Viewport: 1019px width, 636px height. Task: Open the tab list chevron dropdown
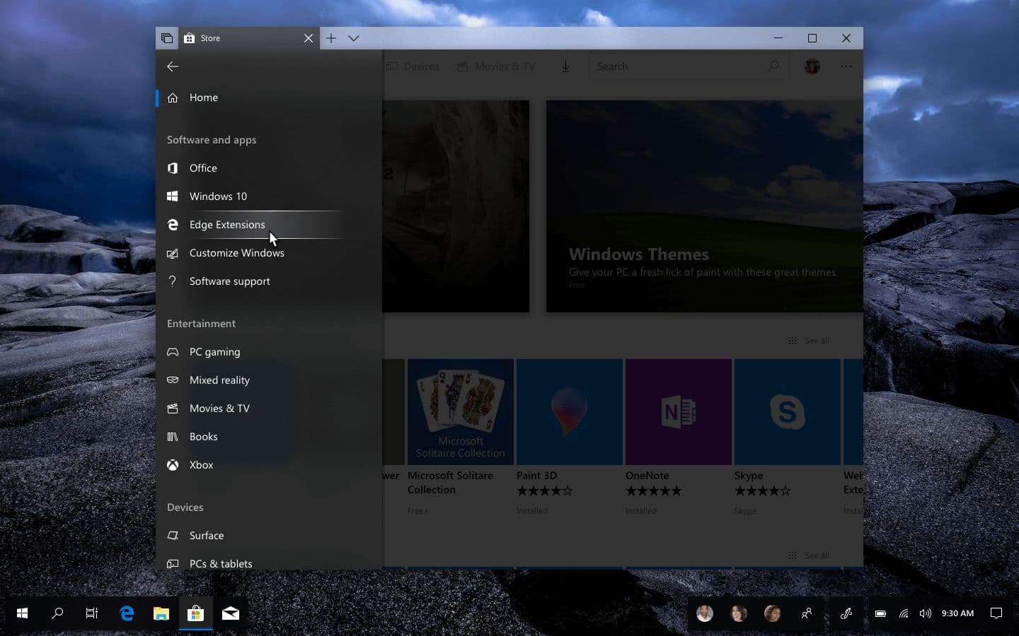pos(354,38)
